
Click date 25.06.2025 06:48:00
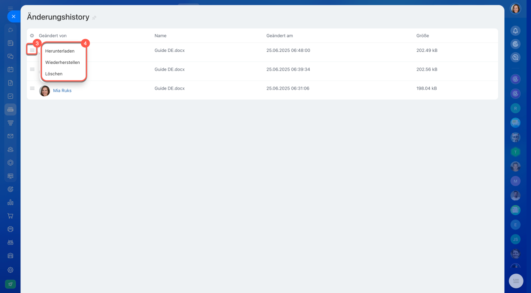(288, 50)
